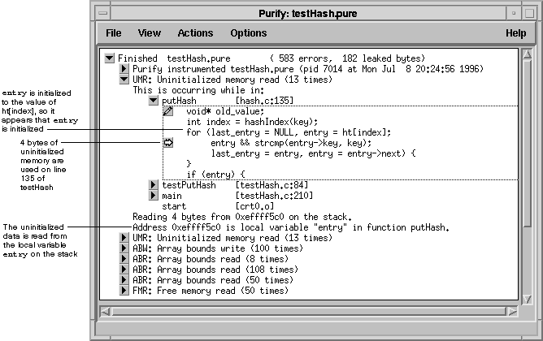This screenshot has width=543, height=341.
Task: Collapse the first UMR Uninitialized memory read
Action: click(x=124, y=80)
